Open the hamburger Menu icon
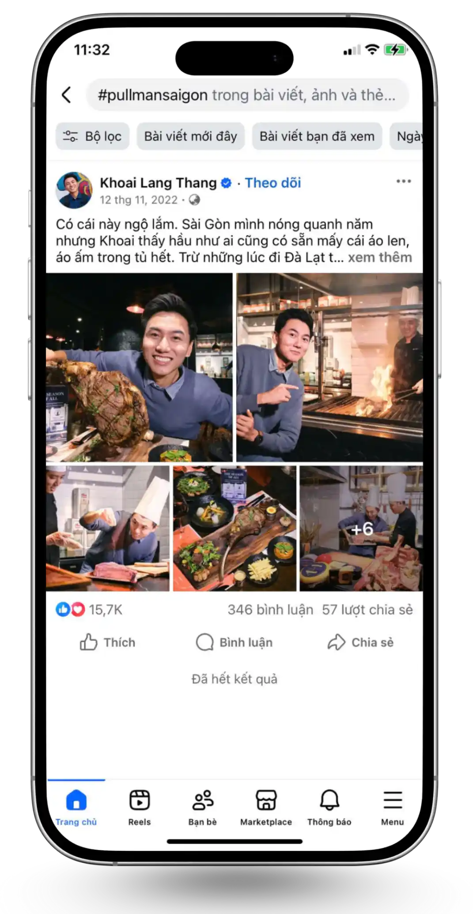 [x=393, y=800]
